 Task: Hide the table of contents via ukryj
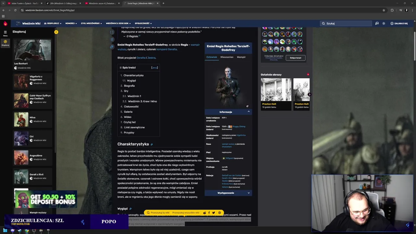tap(155, 68)
